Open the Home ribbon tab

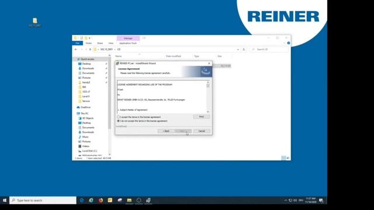tap(88, 43)
